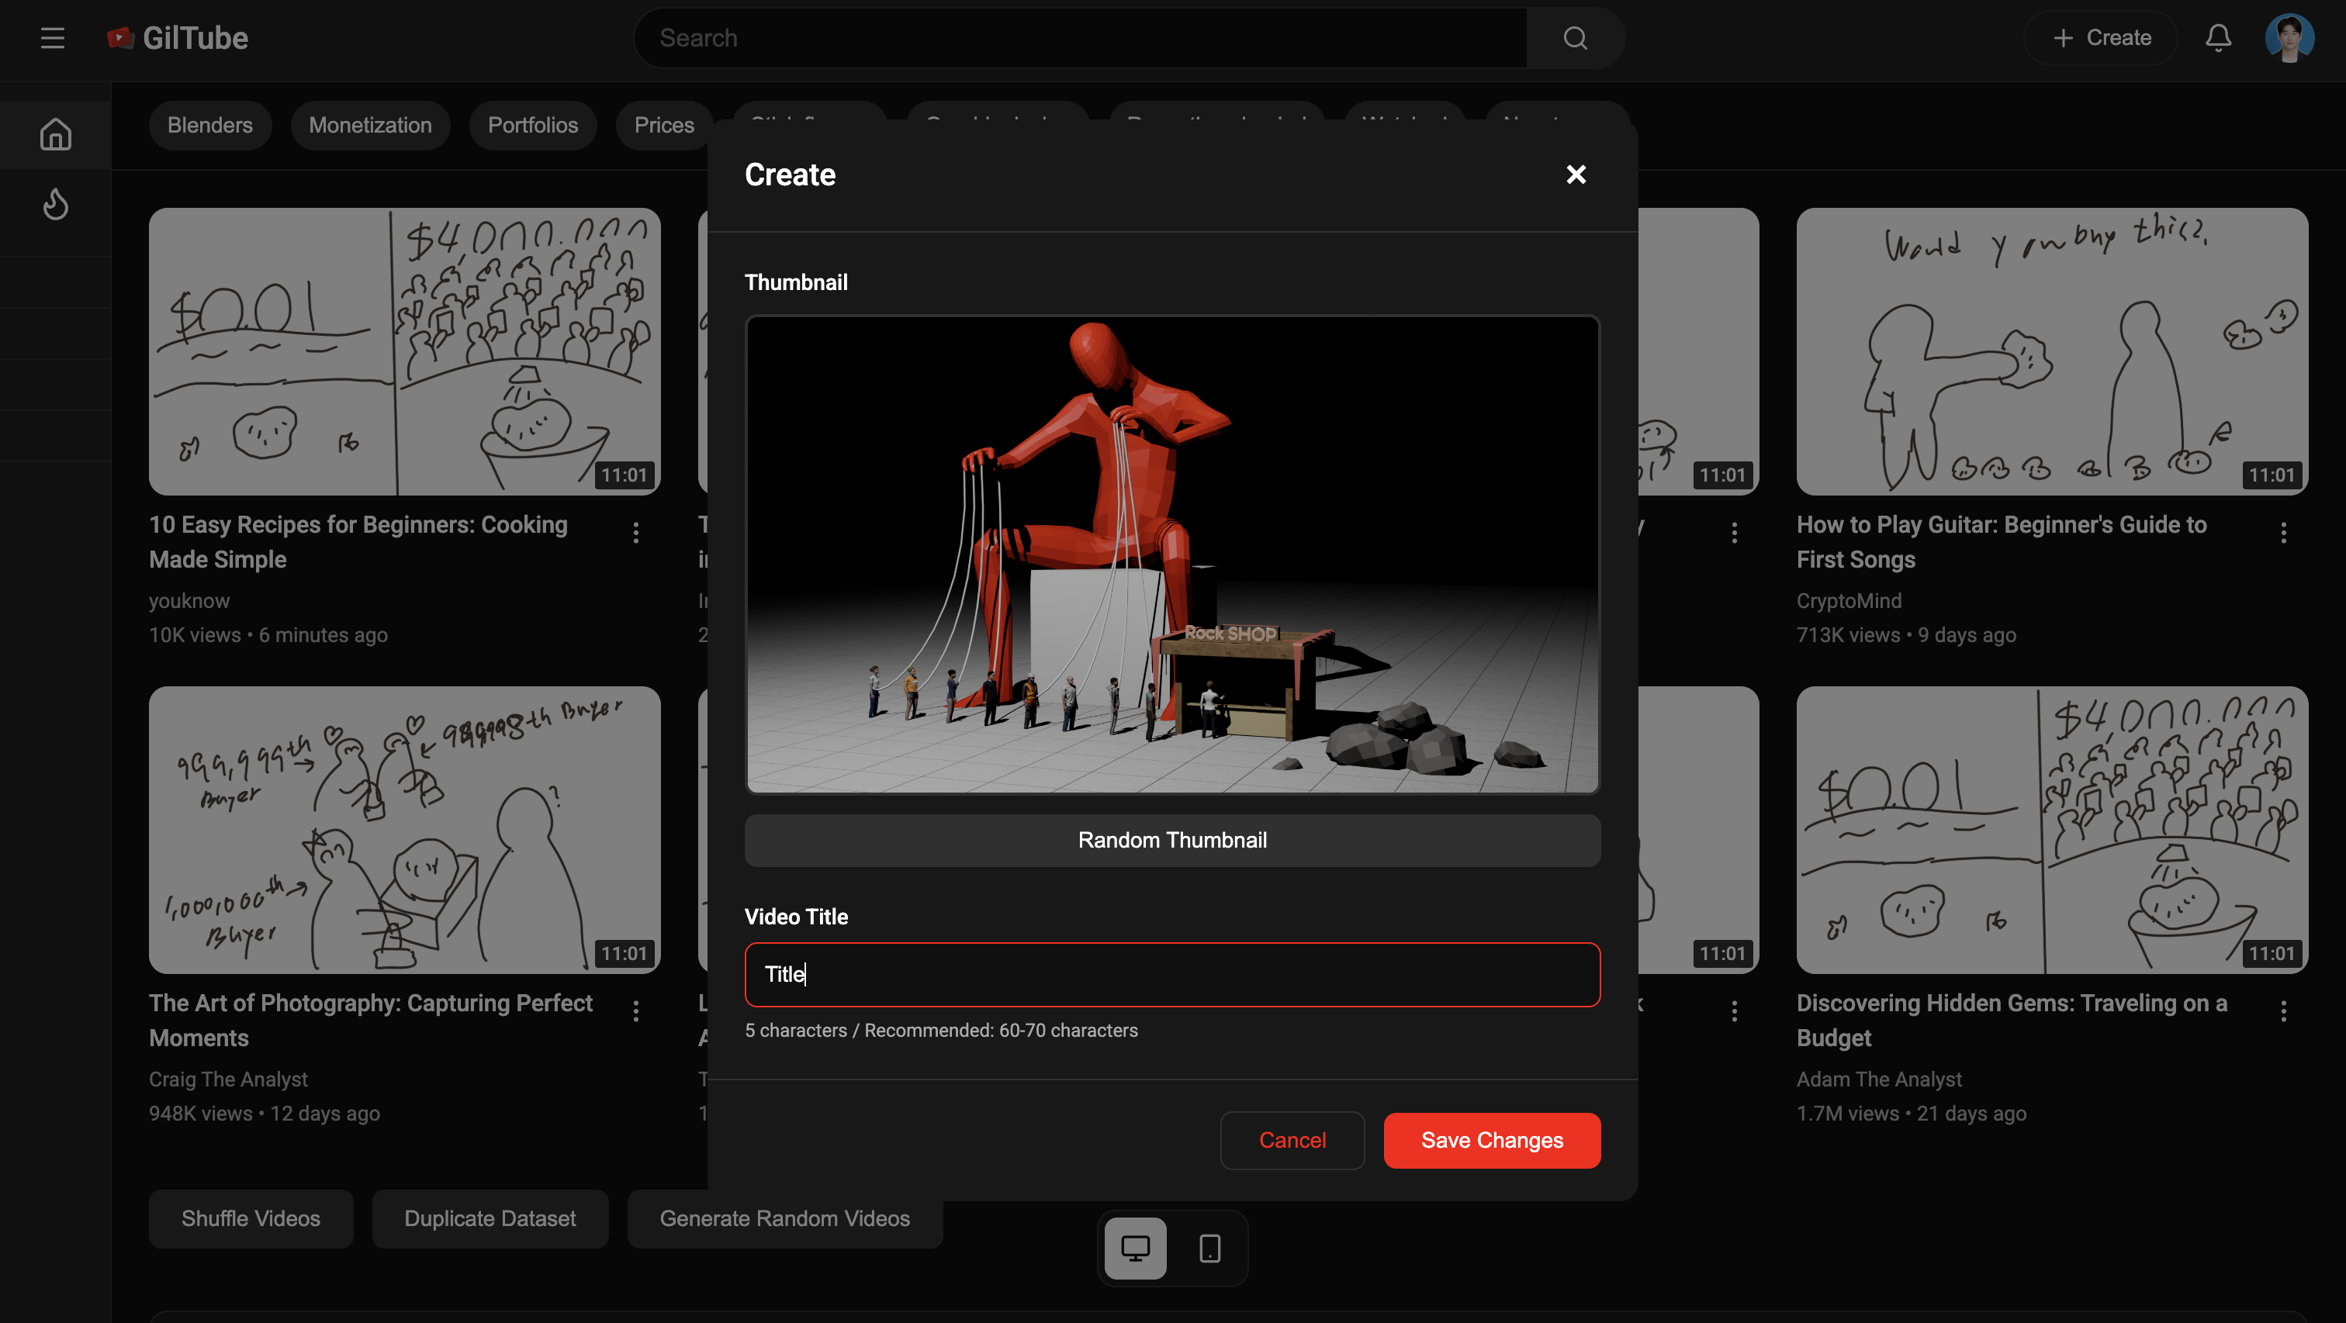
Task: Click the red puppet thumbnail preview
Action: pyautogui.click(x=1172, y=555)
